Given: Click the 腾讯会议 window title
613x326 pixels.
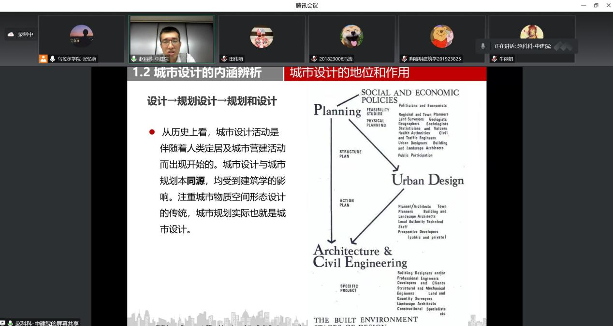Looking at the screenshot, I should 306,5.
